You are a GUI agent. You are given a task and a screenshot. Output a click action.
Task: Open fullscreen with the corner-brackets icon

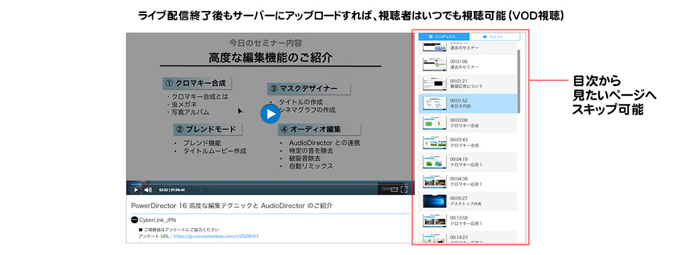pos(404,190)
